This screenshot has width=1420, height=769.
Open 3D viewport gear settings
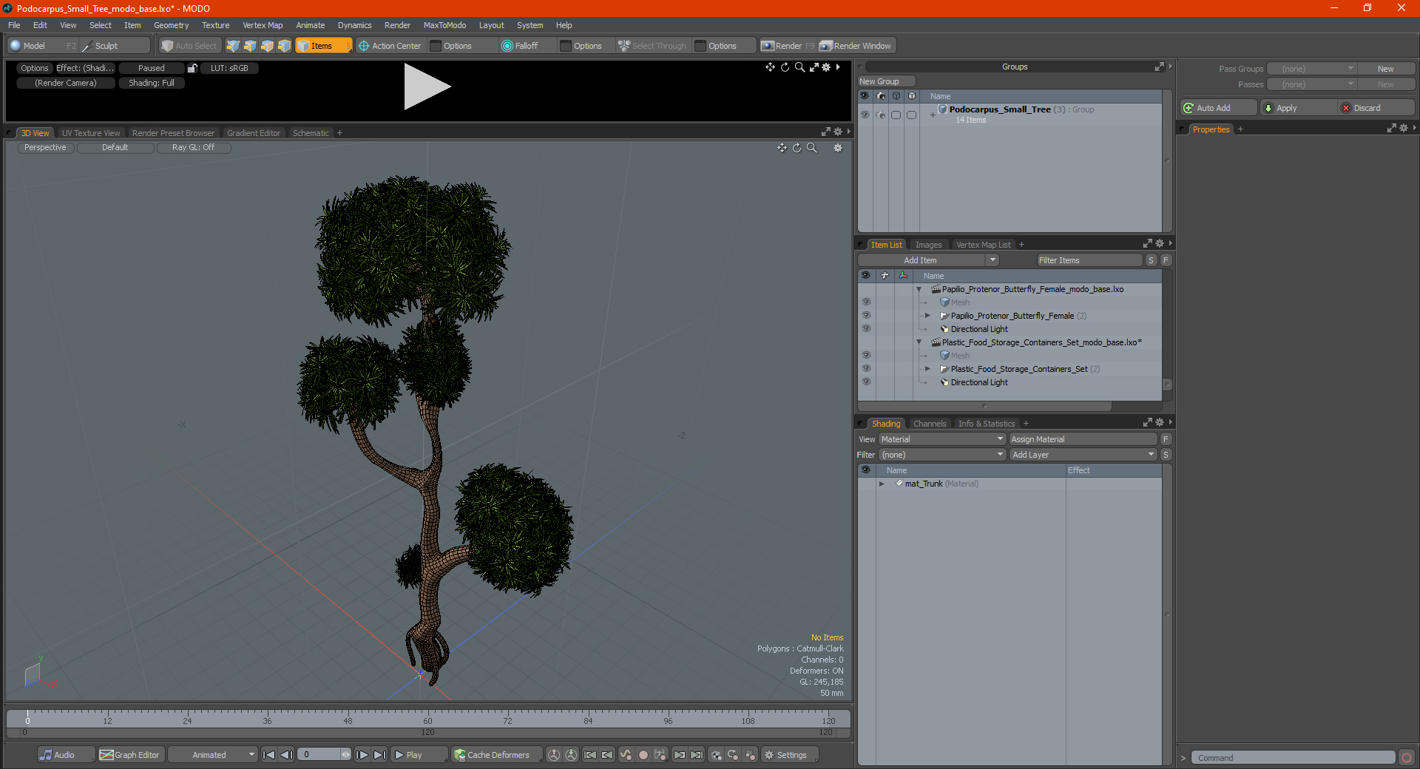pyautogui.click(x=838, y=148)
